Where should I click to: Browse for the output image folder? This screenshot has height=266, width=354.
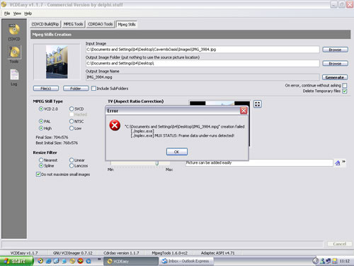(335, 63)
